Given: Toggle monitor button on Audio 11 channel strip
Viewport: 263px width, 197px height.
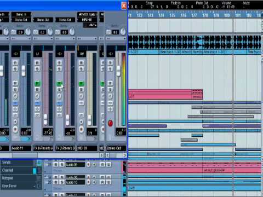Looking at the screenshot, I should tap(15, 121).
